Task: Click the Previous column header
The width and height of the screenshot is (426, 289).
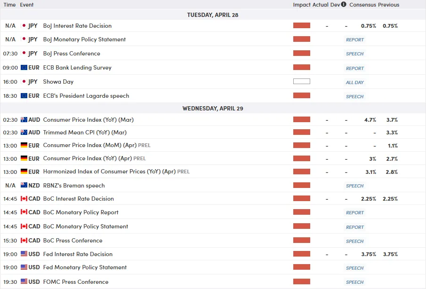Action: [x=388, y=5]
